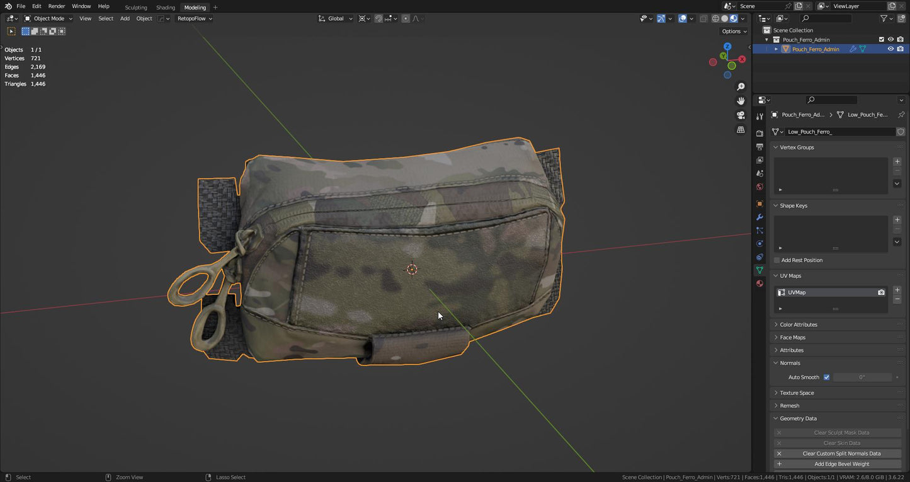The image size is (910, 482).
Task: Open the Global transform orientation dropdown
Action: coord(336,18)
